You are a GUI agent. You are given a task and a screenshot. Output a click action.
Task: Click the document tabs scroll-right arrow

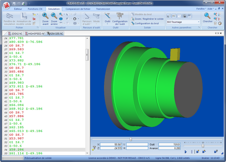(x=218, y=33)
